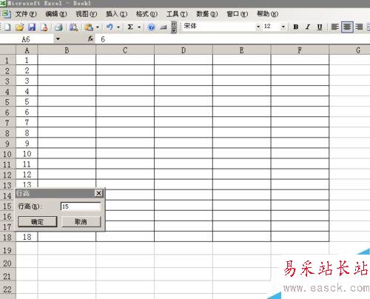Click the 行高 value field showing 15

click(x=81, y=206)
